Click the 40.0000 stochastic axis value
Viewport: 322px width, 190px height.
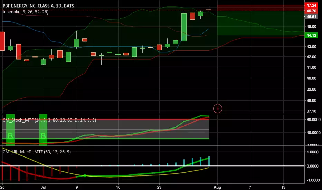tap(313, 133)
